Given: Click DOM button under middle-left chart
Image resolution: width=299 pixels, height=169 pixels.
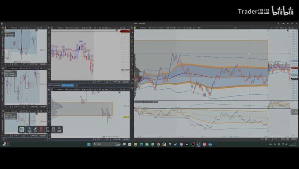Looking at the screenshot, I should 34,107.
